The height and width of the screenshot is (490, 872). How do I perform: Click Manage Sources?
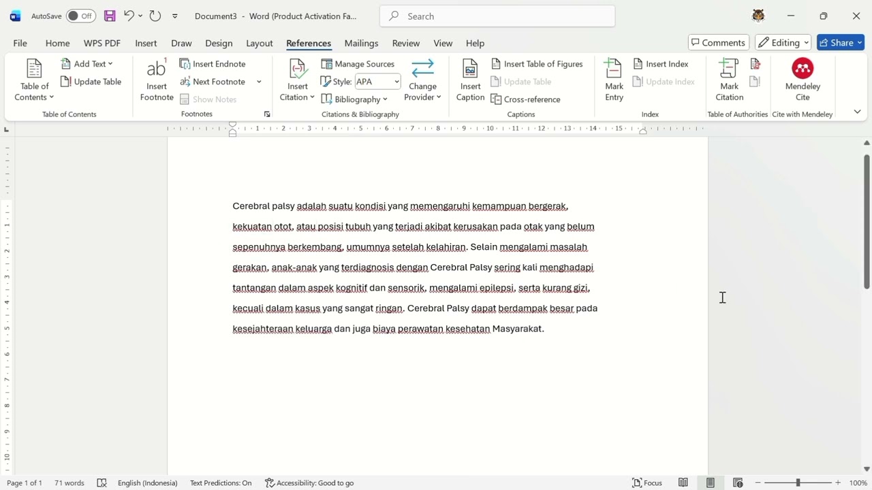(358, 63)
